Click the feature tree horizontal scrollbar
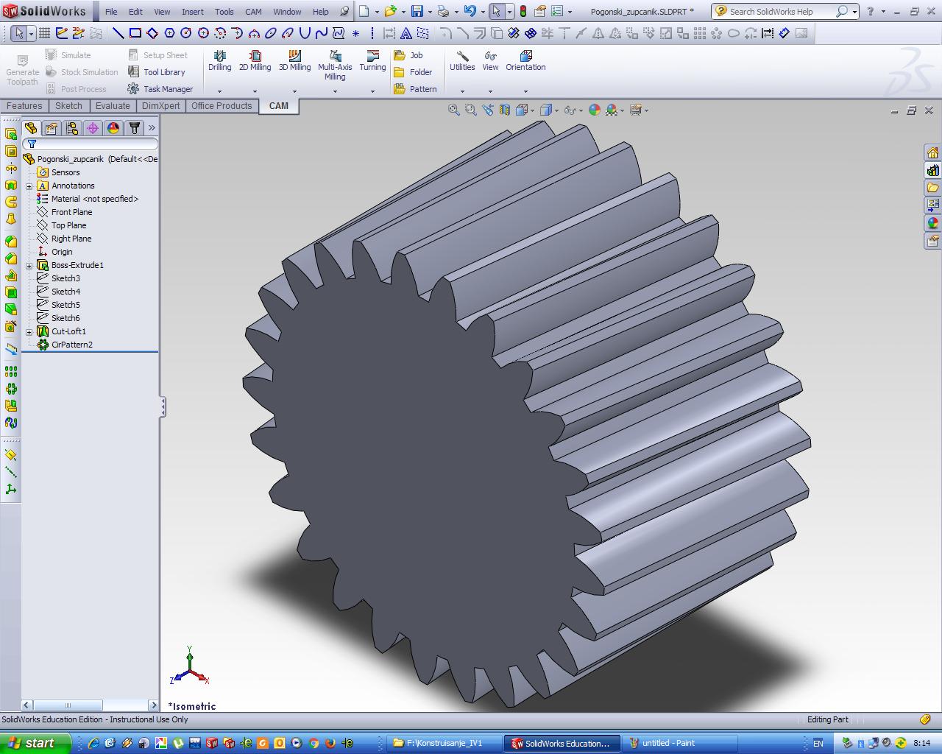942x754 pixels. click(x=91, y=705)
